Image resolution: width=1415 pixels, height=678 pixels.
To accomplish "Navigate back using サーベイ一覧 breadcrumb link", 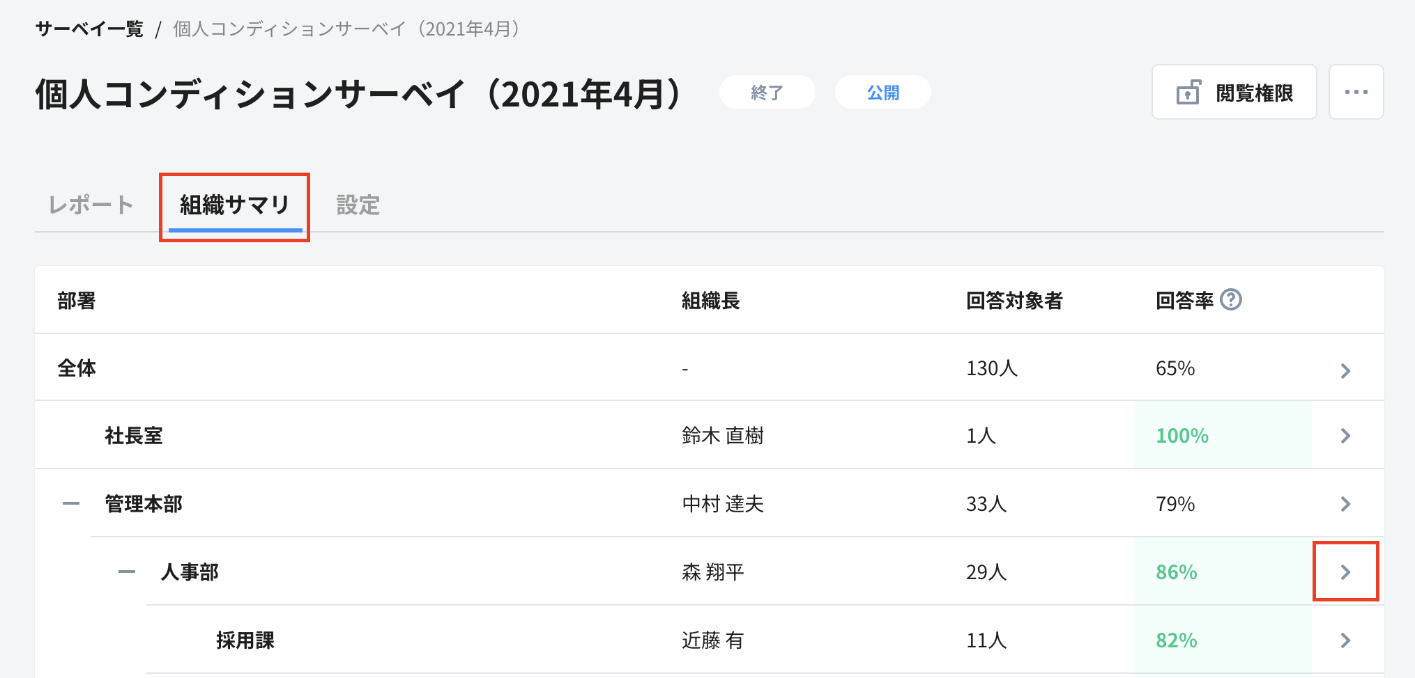I will tap(89, 29).
